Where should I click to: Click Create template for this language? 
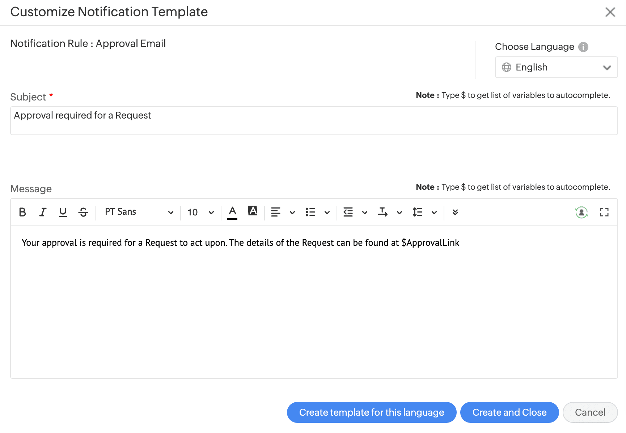coord(372,412)
